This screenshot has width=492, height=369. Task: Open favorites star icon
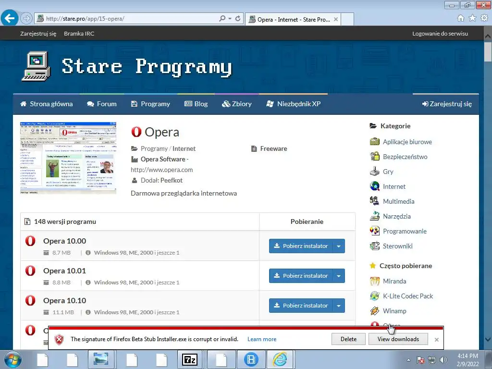coord(472,18)
